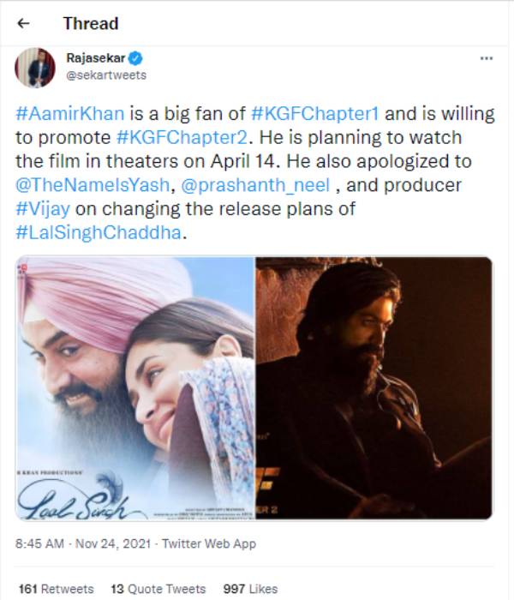514x600 pixels.
Task: Click the 8:45 AM Nov 24, 2021 timestamp
Action: tap(83, 543)
